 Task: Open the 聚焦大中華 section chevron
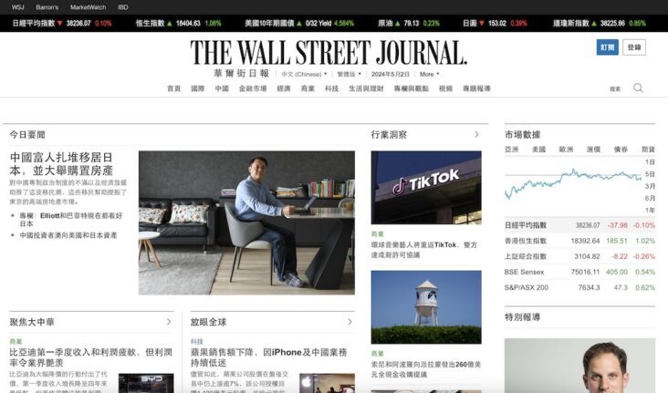[169, 322]
